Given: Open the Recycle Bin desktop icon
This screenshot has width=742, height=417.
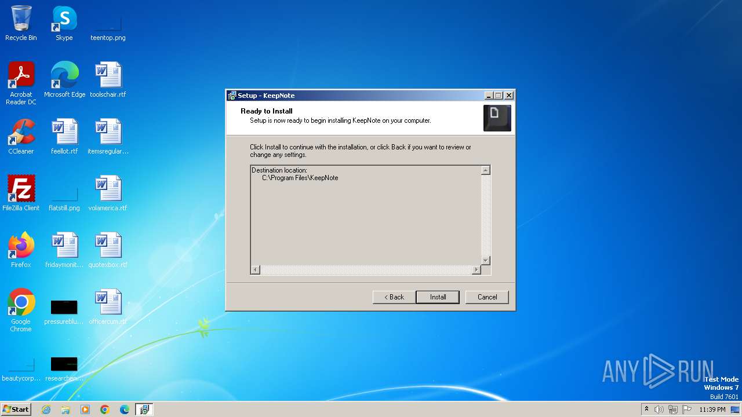Looking at the screenshot, I should [21, 23].
